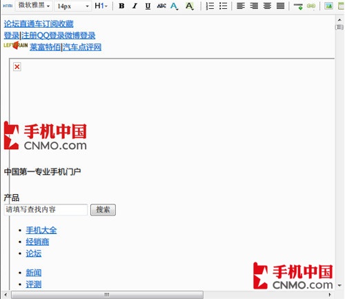Insert a bulleted list
The height and width of the screenshot is (299, 345).
[x=223, y=6]
